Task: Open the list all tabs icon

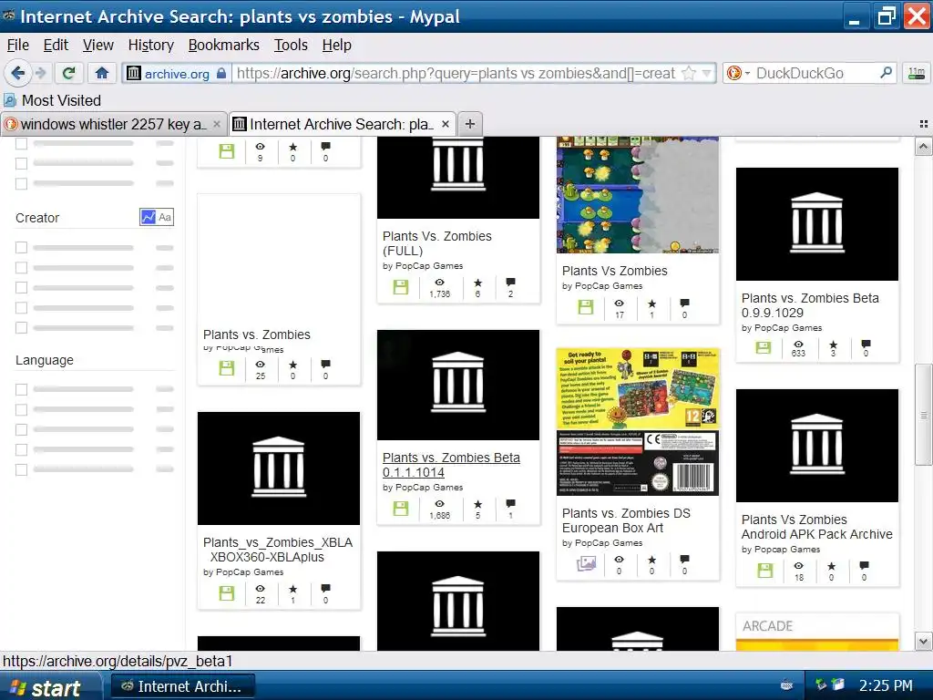Action: coord(924,124)
